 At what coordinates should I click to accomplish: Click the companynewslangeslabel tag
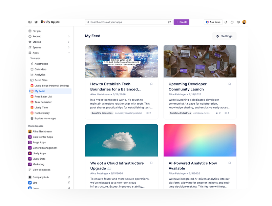[x=128, y=113]
